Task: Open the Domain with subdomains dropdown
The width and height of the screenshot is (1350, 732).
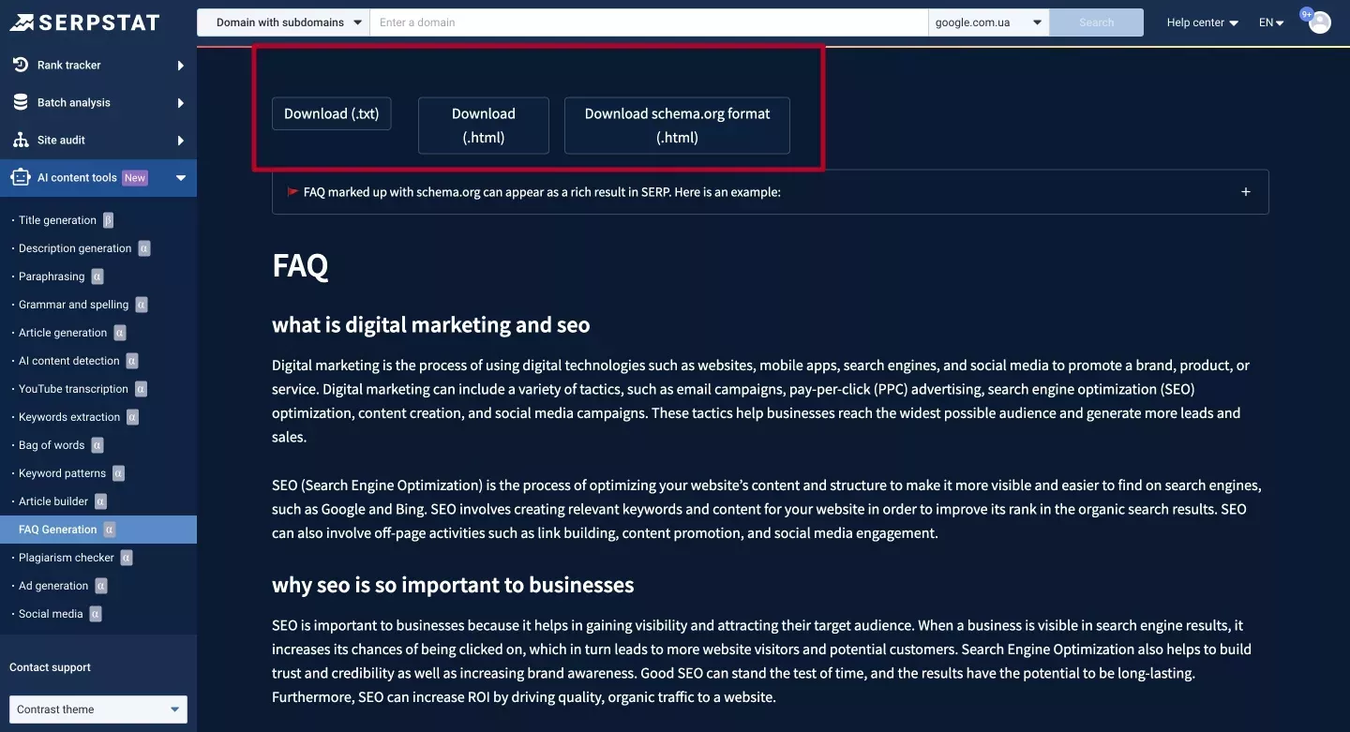Action: pos(284,22)
